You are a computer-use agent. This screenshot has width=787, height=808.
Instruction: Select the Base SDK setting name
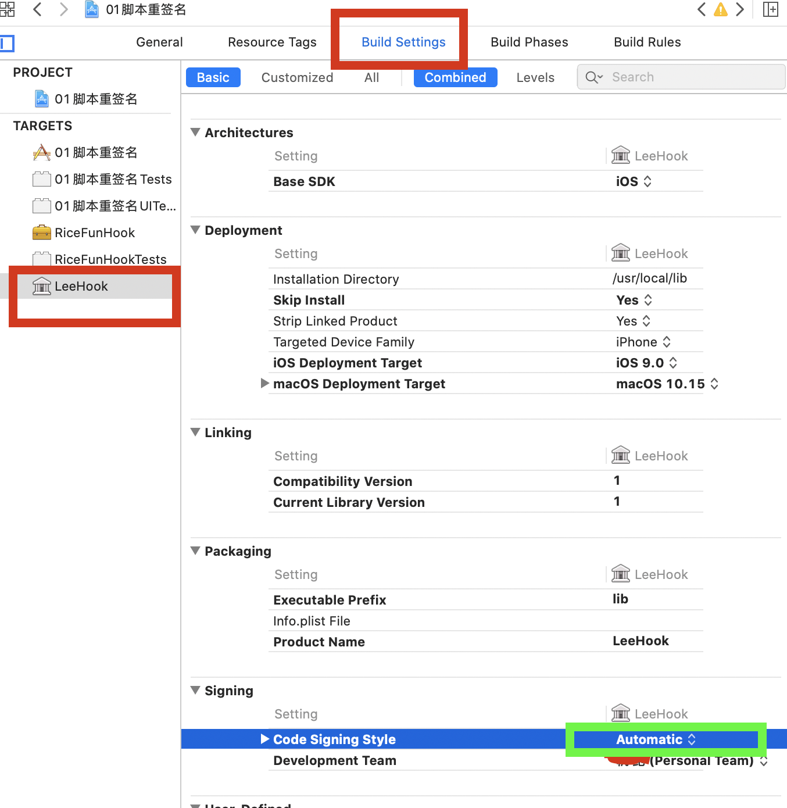coord(304,181)
